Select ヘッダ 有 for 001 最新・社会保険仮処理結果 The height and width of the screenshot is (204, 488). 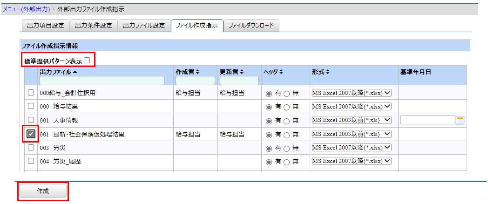[x=269, y=135]
